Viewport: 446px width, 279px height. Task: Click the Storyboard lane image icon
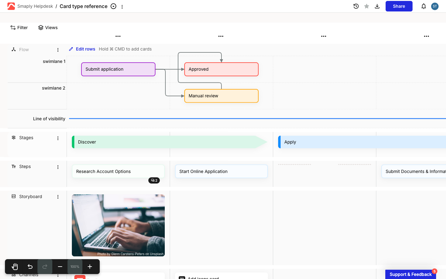click(x=14, y=196)
